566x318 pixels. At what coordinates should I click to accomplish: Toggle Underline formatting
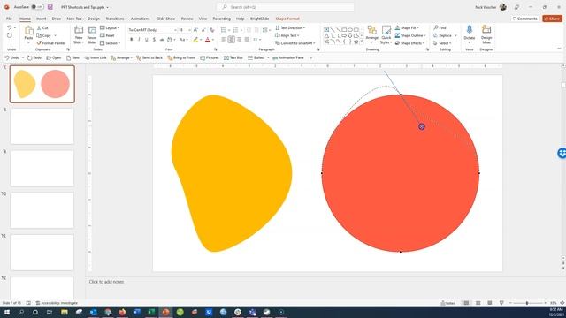click(147, 39)
